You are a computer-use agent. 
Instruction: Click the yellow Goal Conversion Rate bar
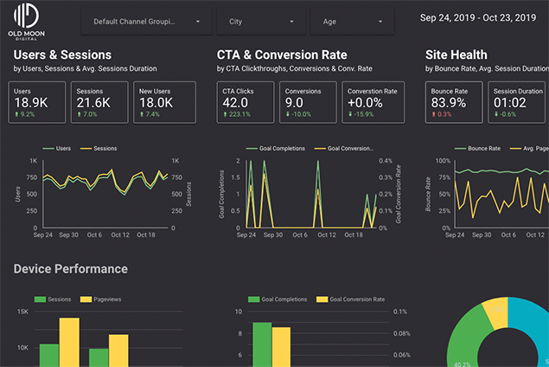(x=281, y=347)
